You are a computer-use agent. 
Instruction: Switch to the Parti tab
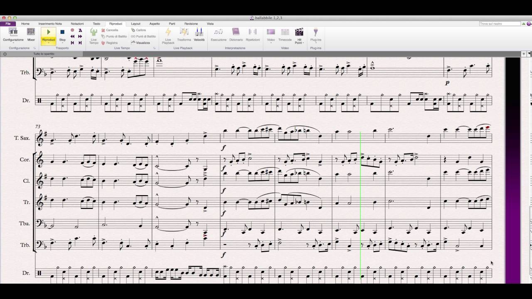point(172,24)
